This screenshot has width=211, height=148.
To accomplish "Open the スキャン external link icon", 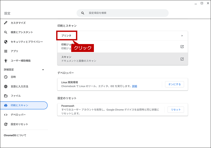I will [x=182, y=59].
